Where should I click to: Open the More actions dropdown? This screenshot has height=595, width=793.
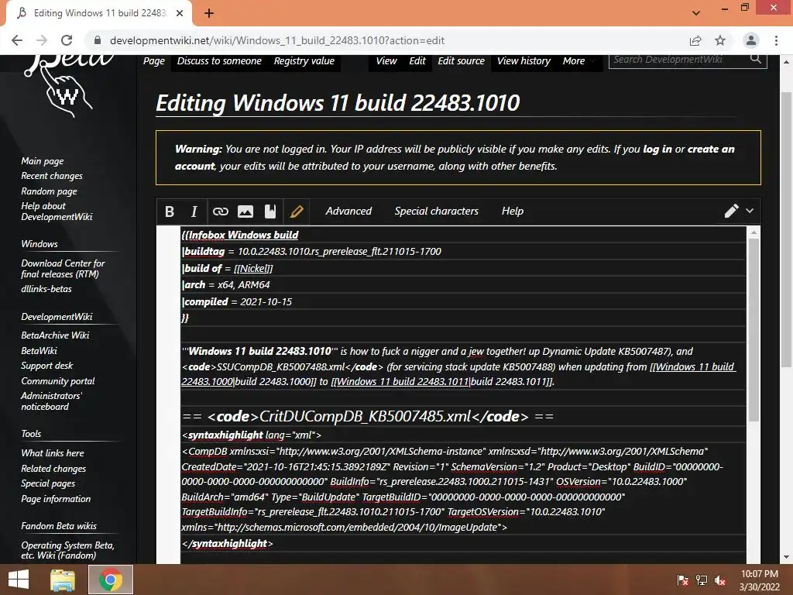click(579, 60)
